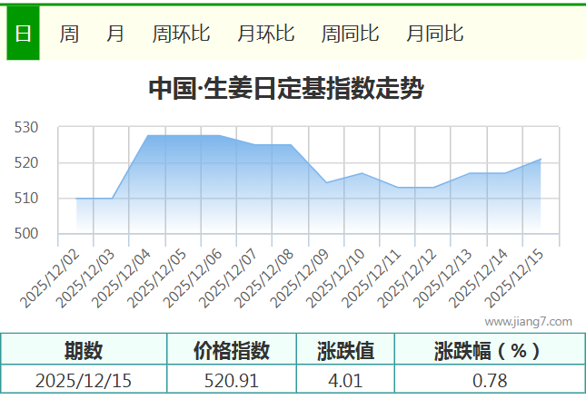Click the 2025/12/04 x-axis date label
Viewport: 586px width, 399px height.
(124, 278)
